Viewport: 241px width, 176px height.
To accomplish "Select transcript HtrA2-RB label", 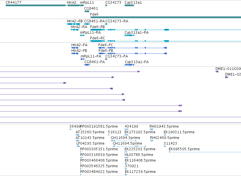I will [x=75, y=21].
